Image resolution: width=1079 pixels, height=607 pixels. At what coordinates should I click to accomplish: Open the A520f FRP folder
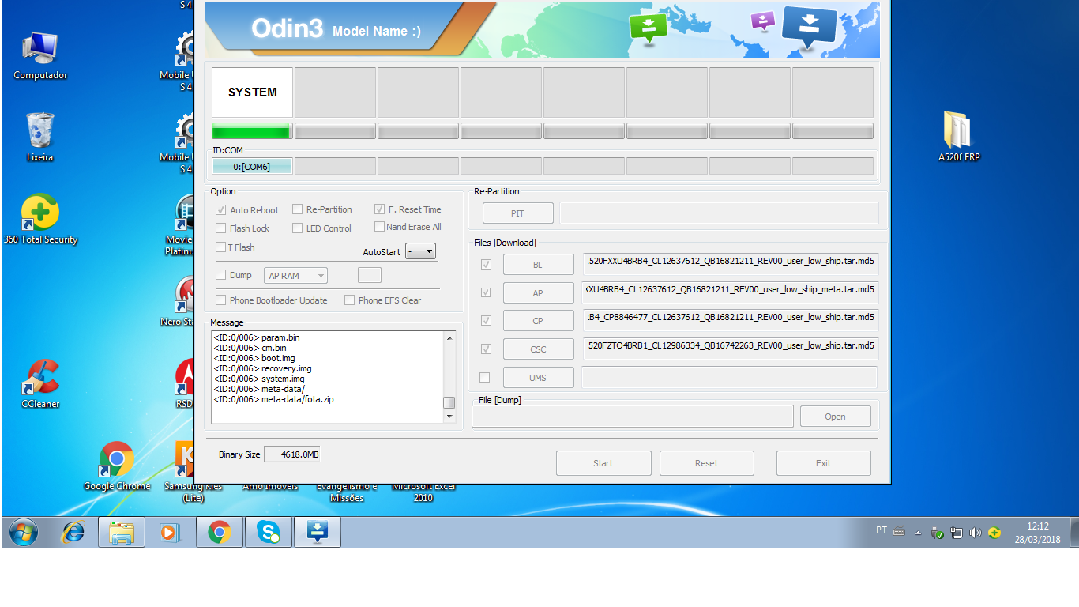[959, 137]
